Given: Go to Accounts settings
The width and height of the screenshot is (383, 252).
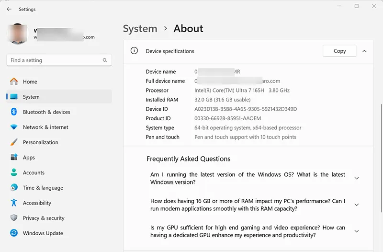Looking at the screenshot, I should coord(59,172).
